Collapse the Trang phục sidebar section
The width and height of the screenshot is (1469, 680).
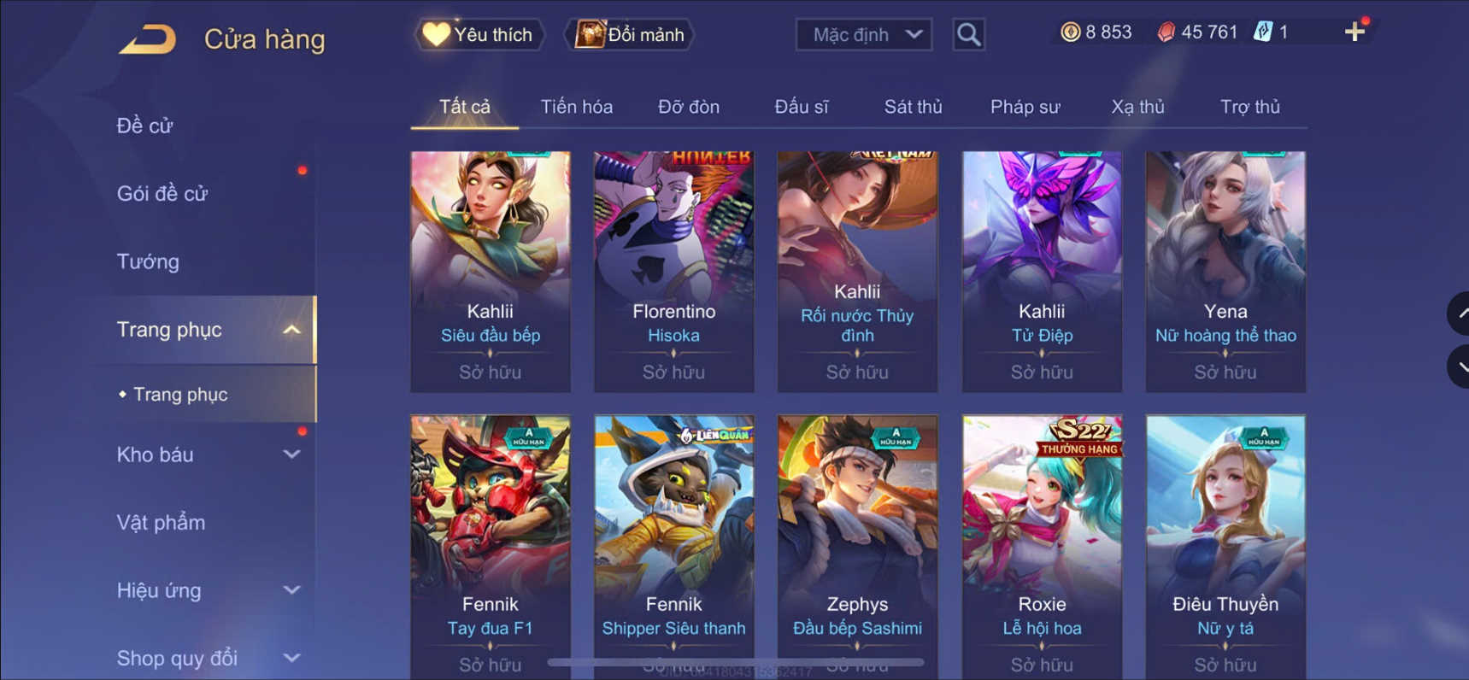pyautogui.click(x=291, y=330)
